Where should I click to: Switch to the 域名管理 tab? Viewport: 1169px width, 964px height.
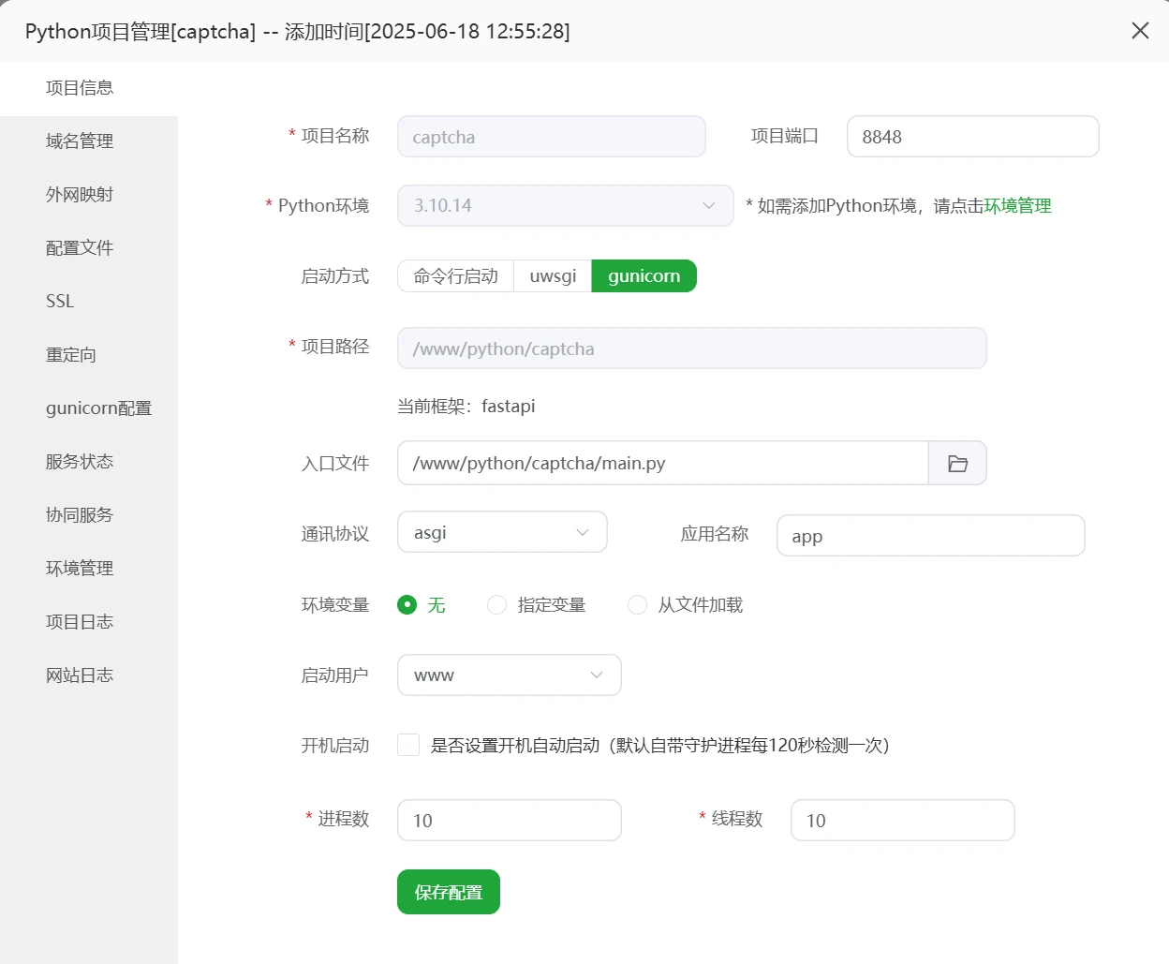[x=80, y=141]
